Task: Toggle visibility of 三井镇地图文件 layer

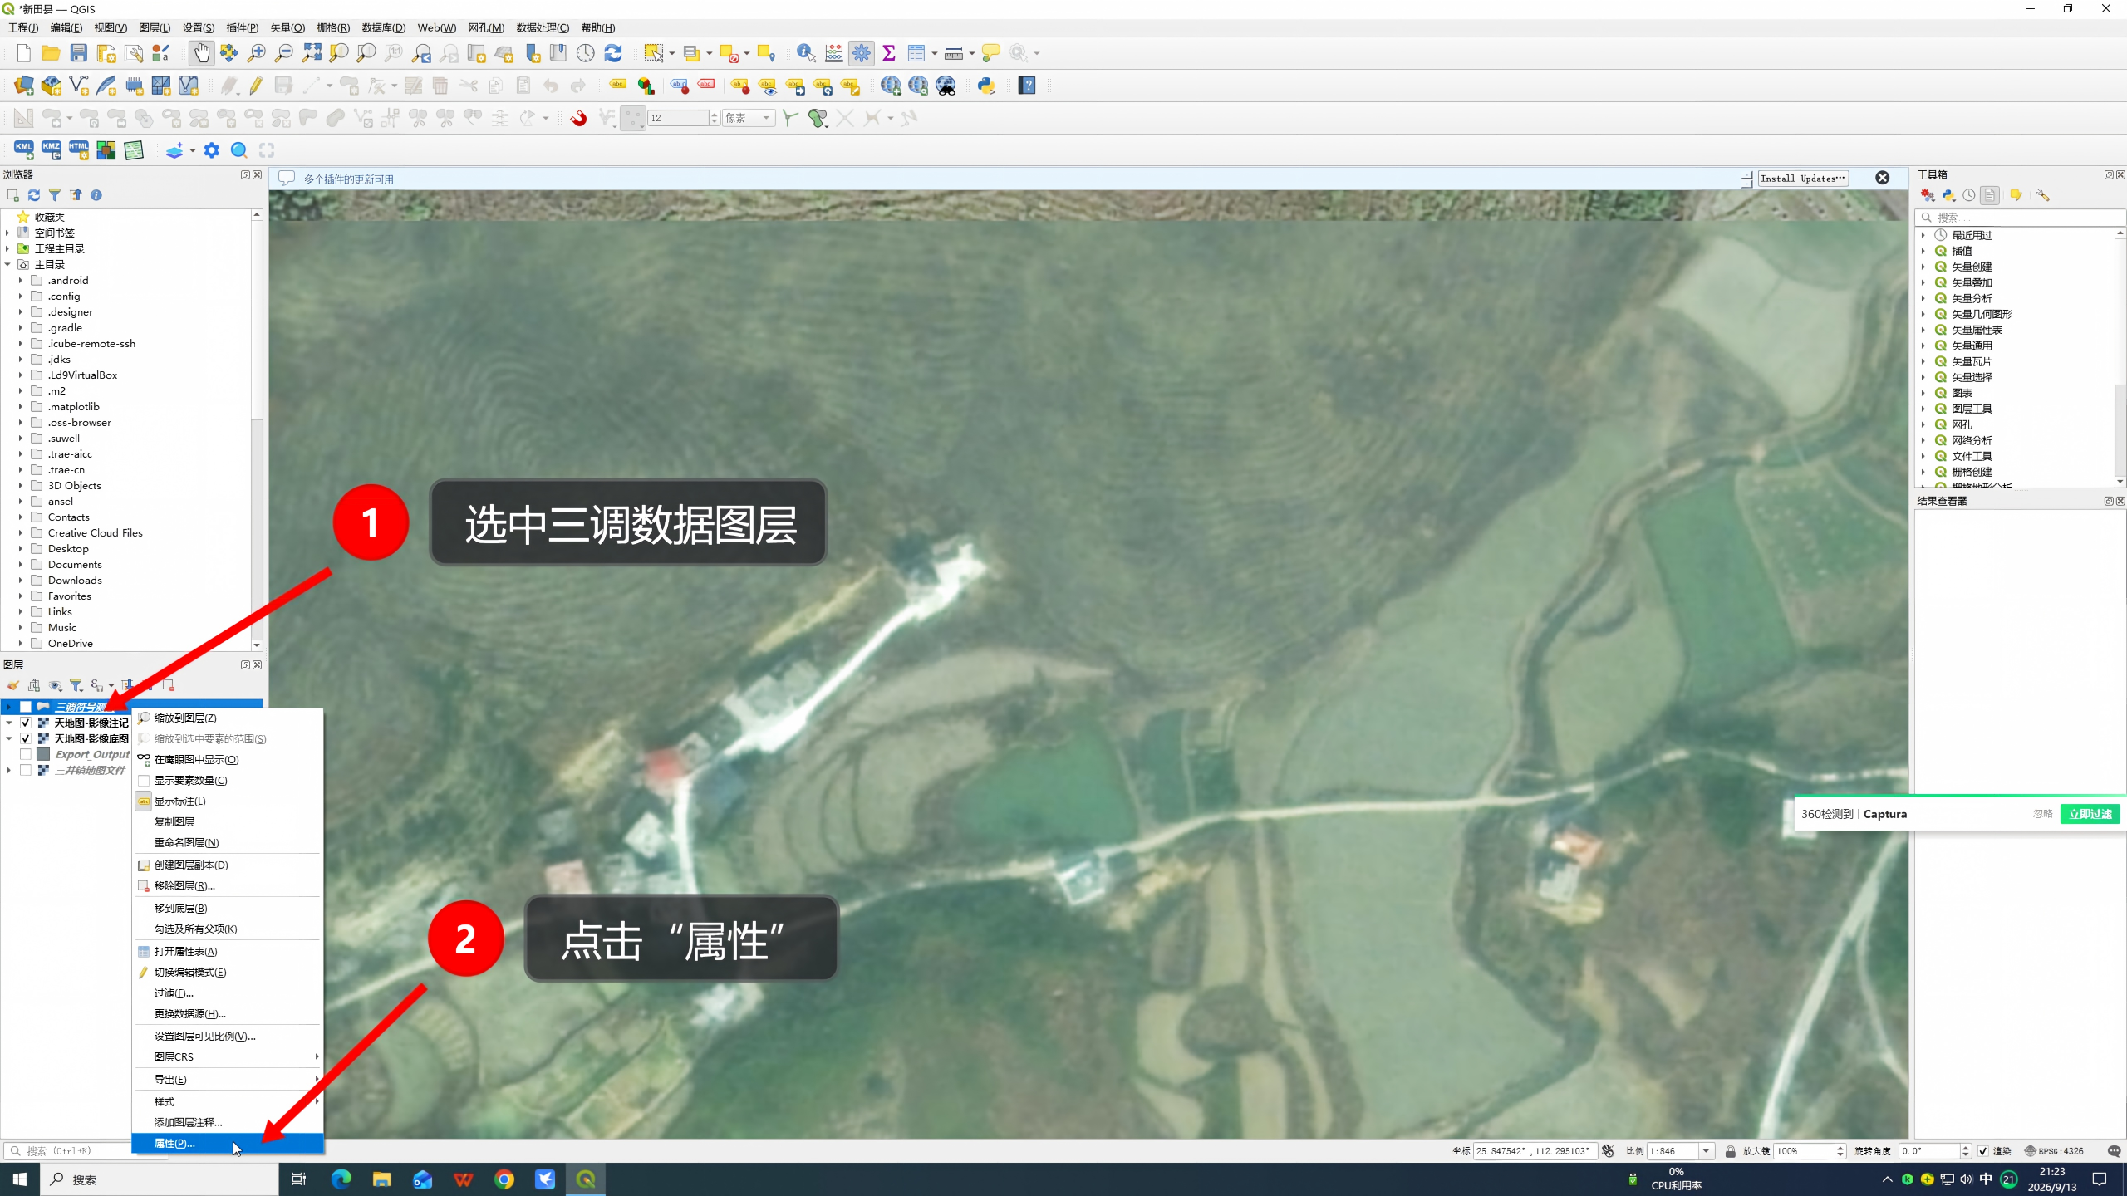Action: point(26,770)
